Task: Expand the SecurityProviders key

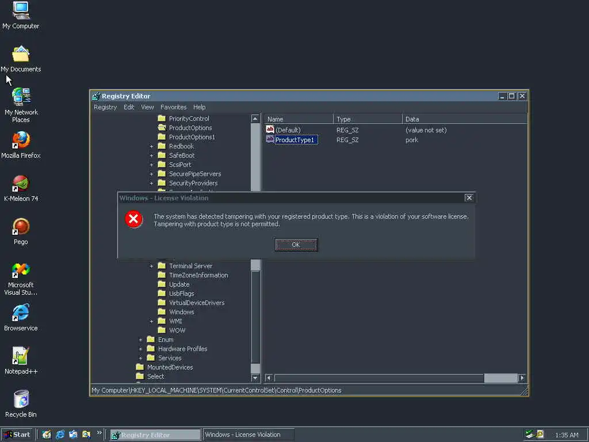Action: click(151, 183)
